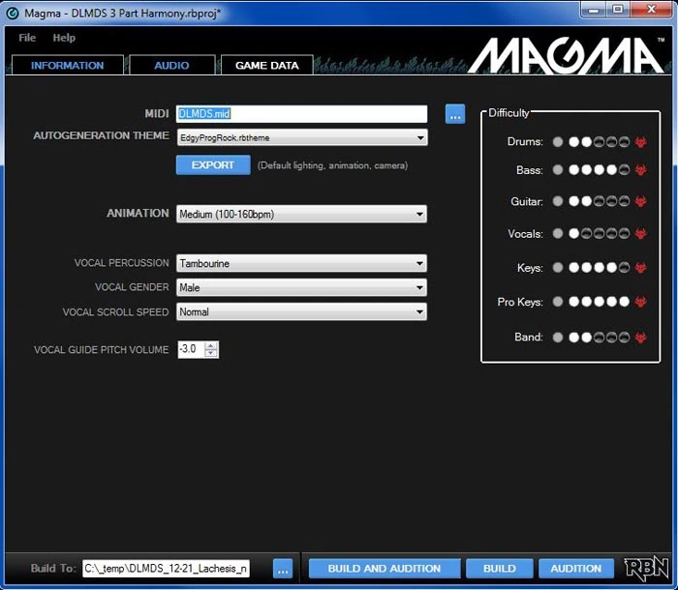678x590 pixels.
Task: Switch to the Information tab
Action: [x=68, y=65]
